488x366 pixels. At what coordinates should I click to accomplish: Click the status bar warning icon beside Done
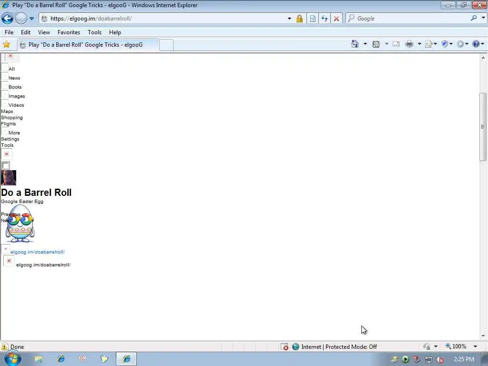point(5,347)
